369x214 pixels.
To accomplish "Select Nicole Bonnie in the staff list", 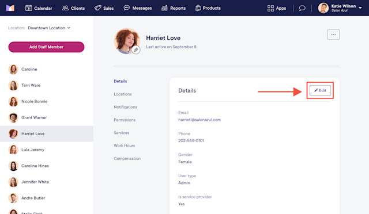I will tap(47, 101).
